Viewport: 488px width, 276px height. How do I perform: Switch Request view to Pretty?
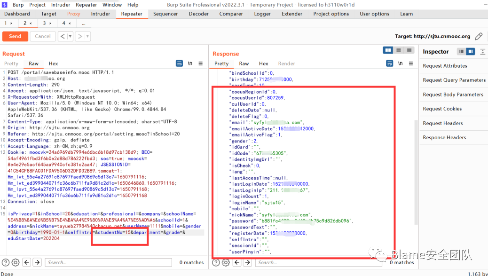pyautogui.click(x=11, y=63)
